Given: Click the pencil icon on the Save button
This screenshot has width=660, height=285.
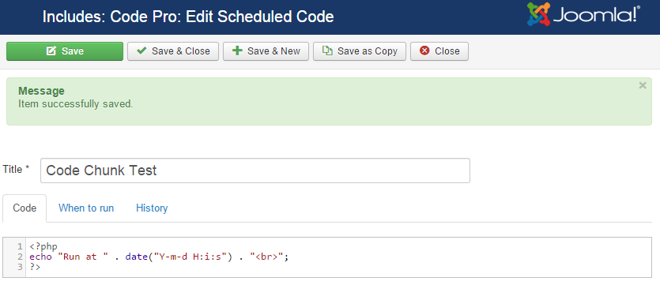Looking at the screenshot, I should pos(51,51).
